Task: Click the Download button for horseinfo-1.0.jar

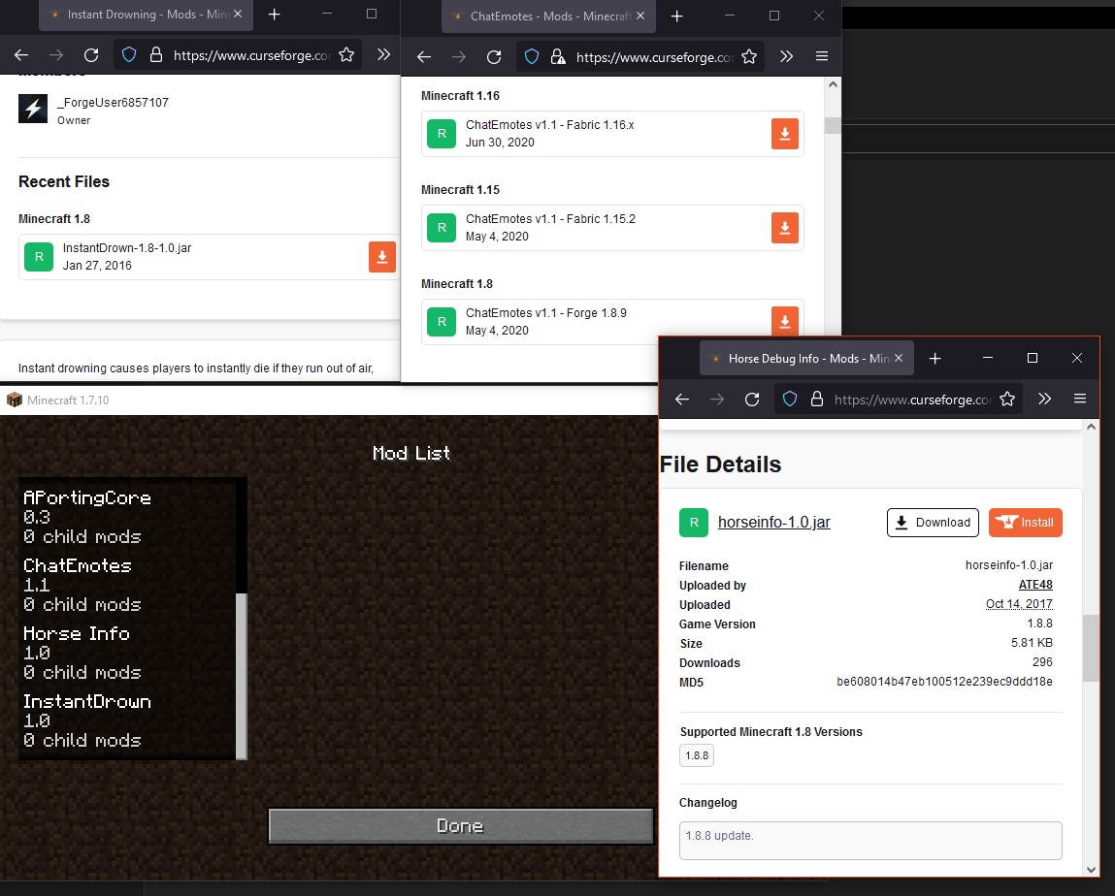Action: pos(933,523)
